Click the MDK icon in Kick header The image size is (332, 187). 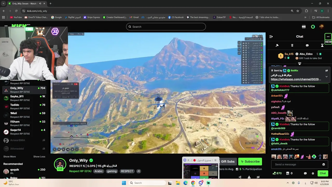pyautogui.click(x=304, y=27)
